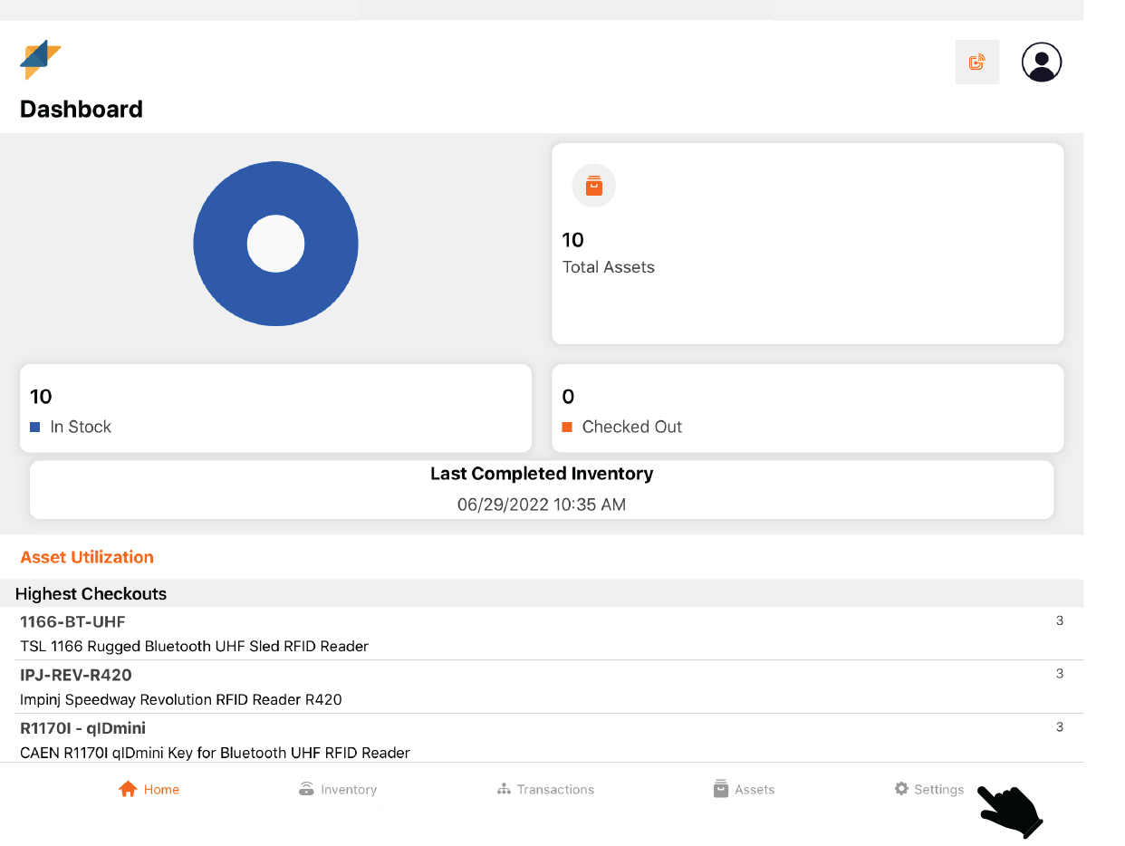Viewport: 1125px width, 846px height.
Task: Open the Checked Out card
Action: [807, 409]
